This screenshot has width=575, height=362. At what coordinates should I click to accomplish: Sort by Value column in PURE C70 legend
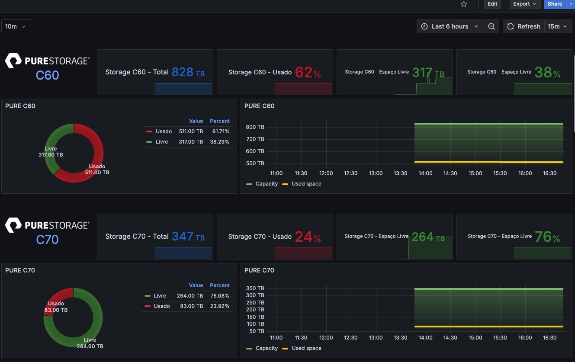coord(196,285)
